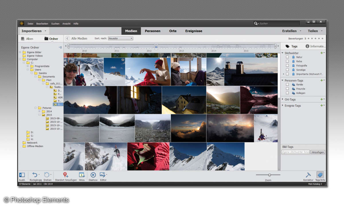Switch to the Personen tab

153,31
